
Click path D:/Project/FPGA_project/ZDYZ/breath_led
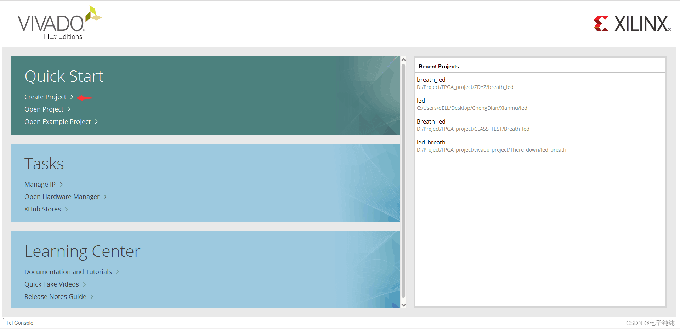pos(465,87)
